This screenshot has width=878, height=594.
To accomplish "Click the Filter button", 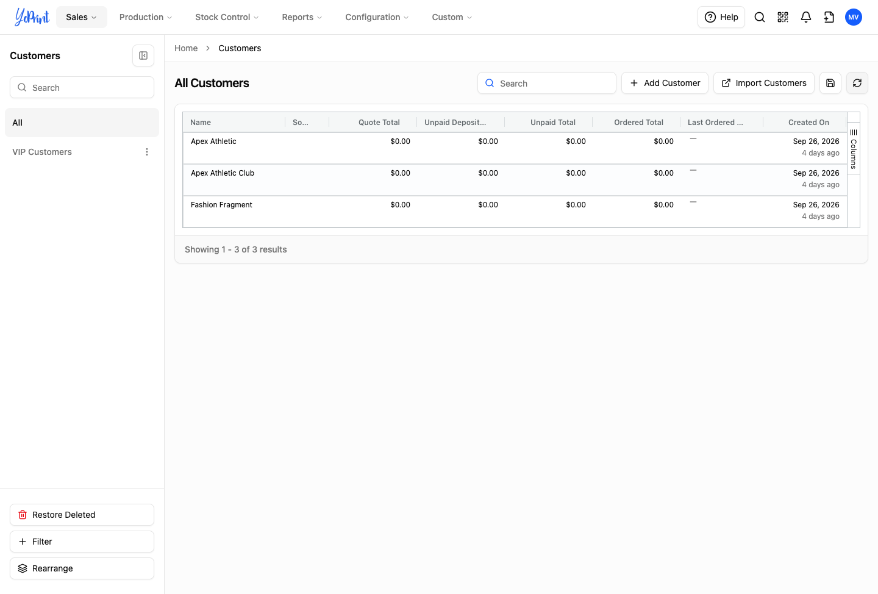I will click(x=82, y=542).
